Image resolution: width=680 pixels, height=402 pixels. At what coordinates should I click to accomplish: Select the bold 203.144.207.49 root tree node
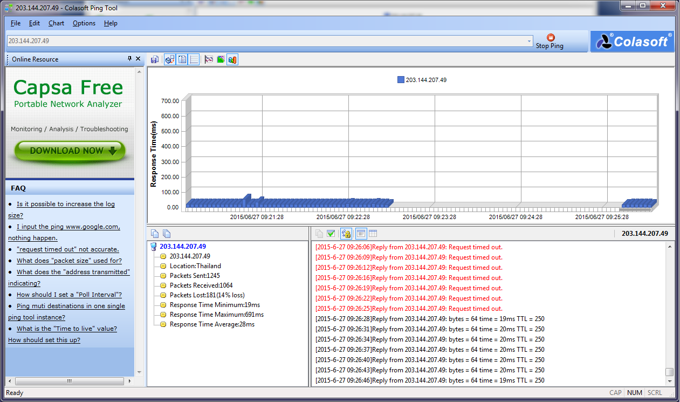(183, 247)
